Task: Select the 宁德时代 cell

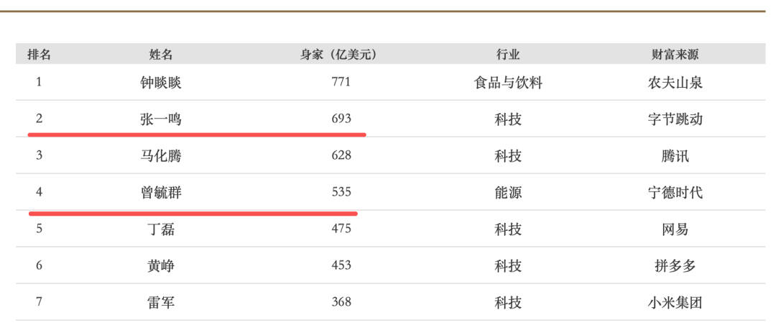Action: click(x=675, y=193)
